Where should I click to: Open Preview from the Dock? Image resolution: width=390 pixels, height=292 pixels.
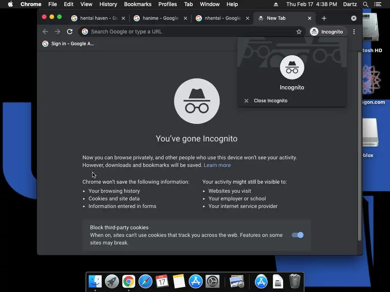click(237, 282)
